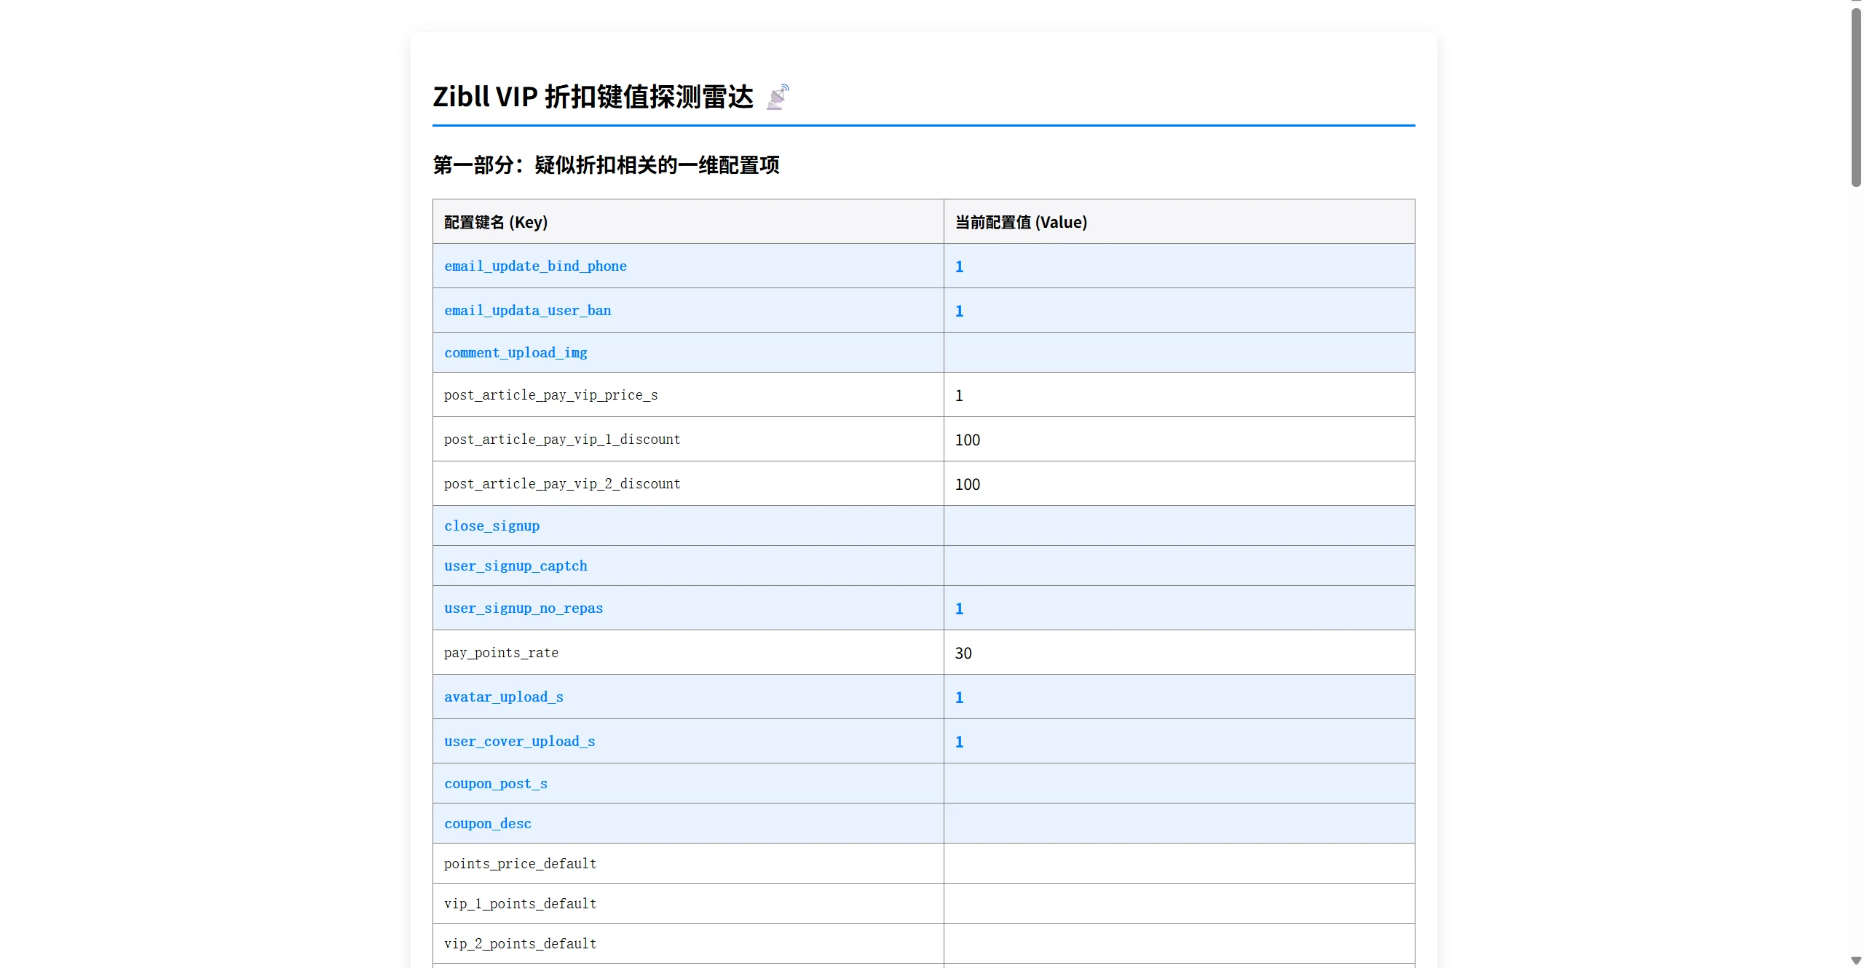Viewport: 1864px width, 968px height.
Task: Click the value 1 next to avatar_upload_s
Action: tap(958, 697)
